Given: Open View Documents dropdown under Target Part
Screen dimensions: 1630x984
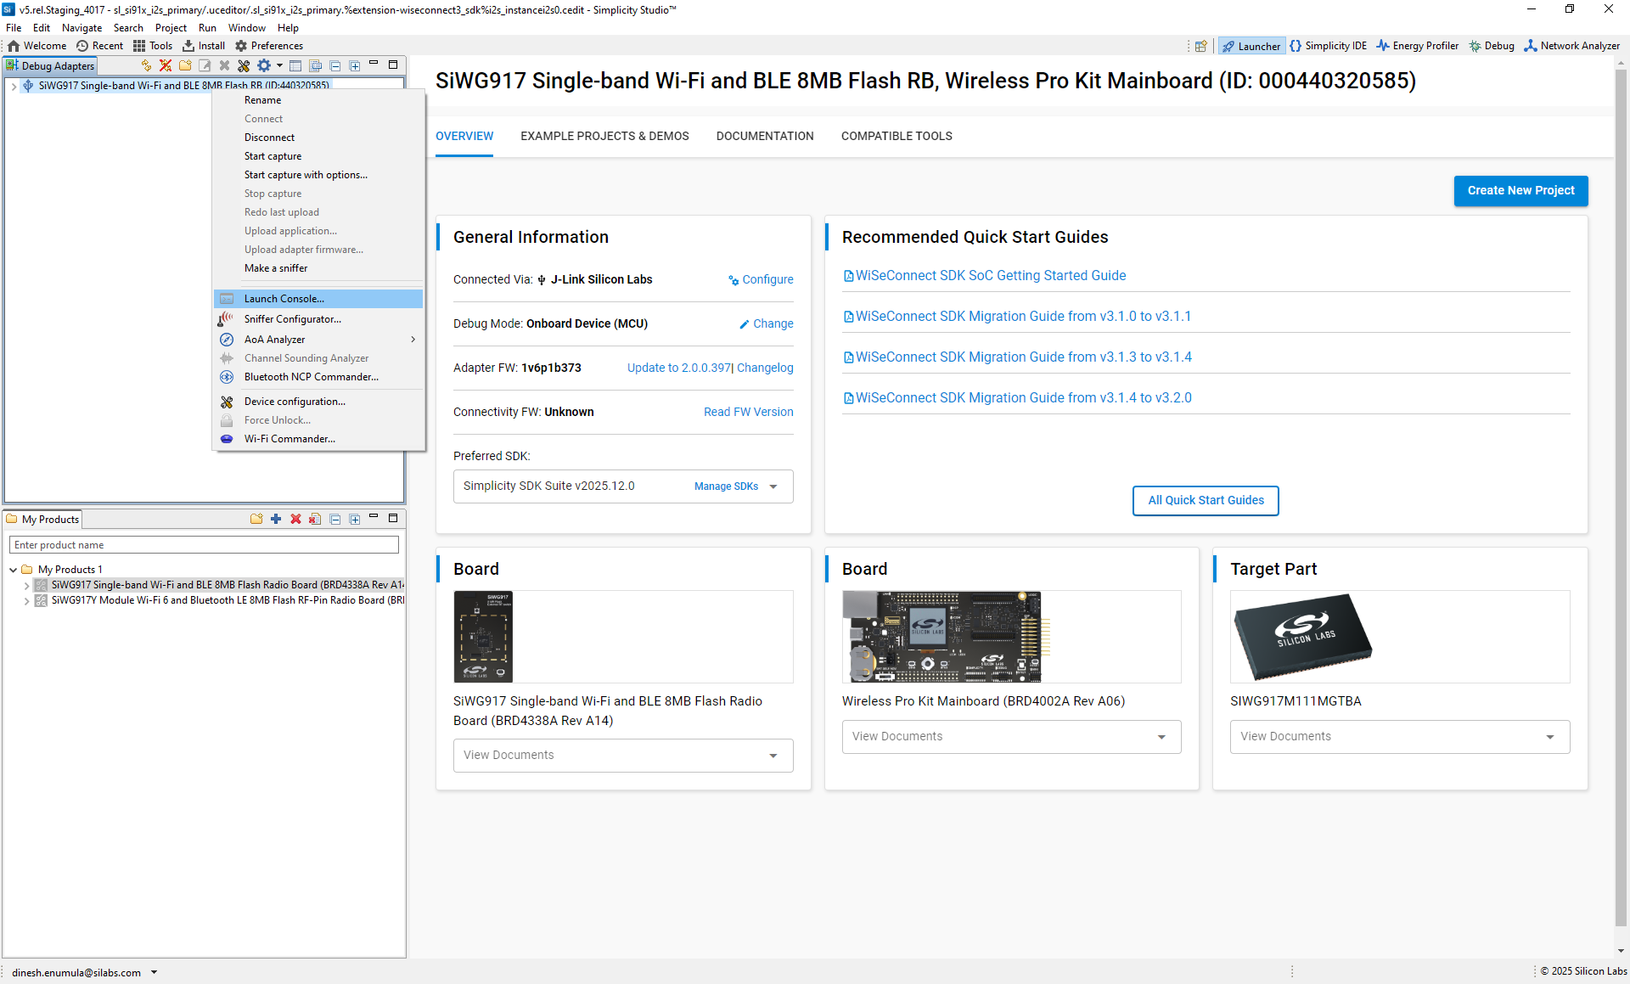Looking at the screenshot, I should pos(1549,737).
